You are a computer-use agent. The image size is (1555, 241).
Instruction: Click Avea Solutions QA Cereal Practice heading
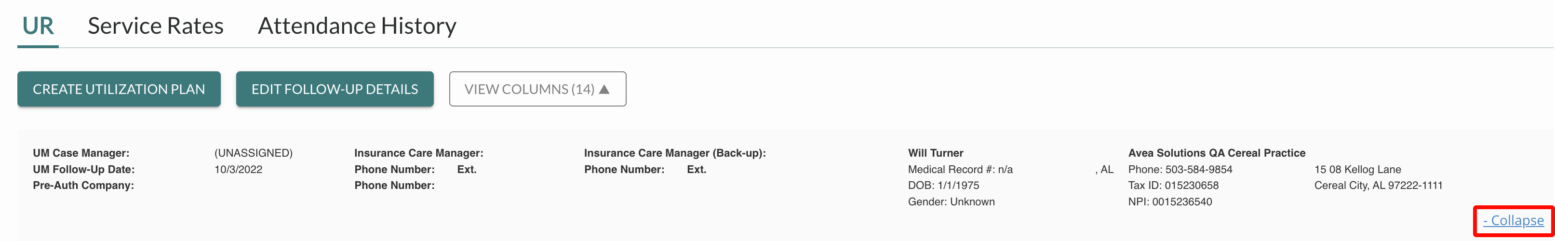1216,153
